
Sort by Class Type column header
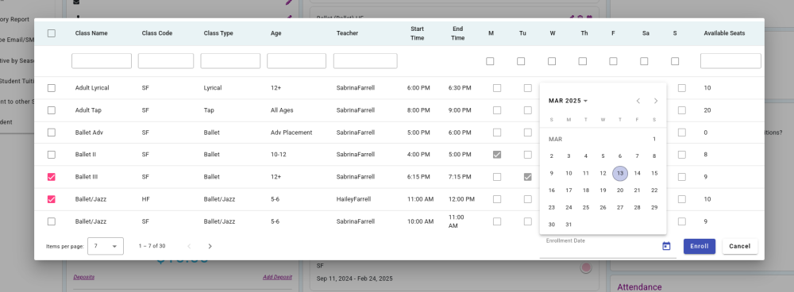click(x=218, y=33)
